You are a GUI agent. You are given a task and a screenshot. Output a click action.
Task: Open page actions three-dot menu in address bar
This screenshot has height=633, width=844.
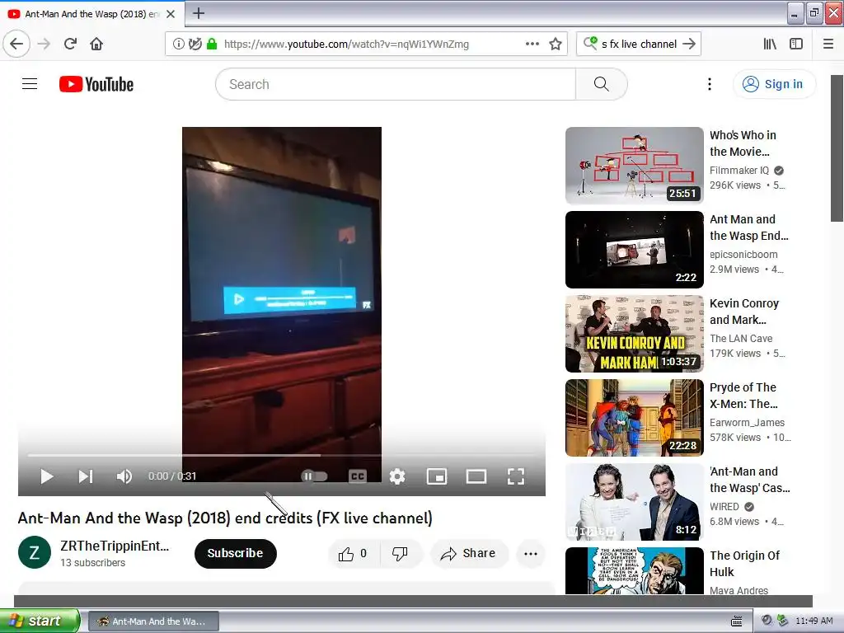click(532, 44)
